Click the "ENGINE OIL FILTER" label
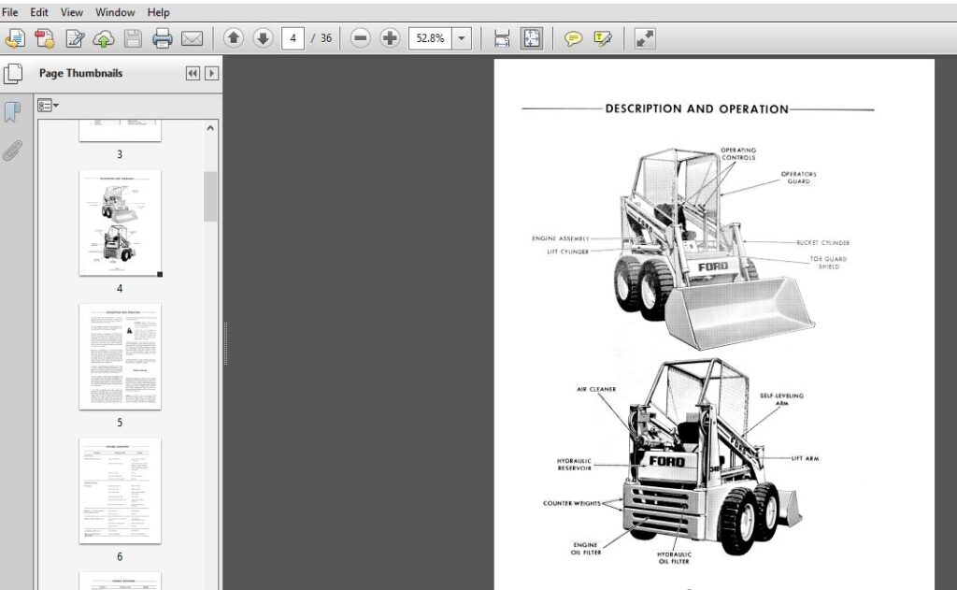The image size is (957, 590). (586, 549)
